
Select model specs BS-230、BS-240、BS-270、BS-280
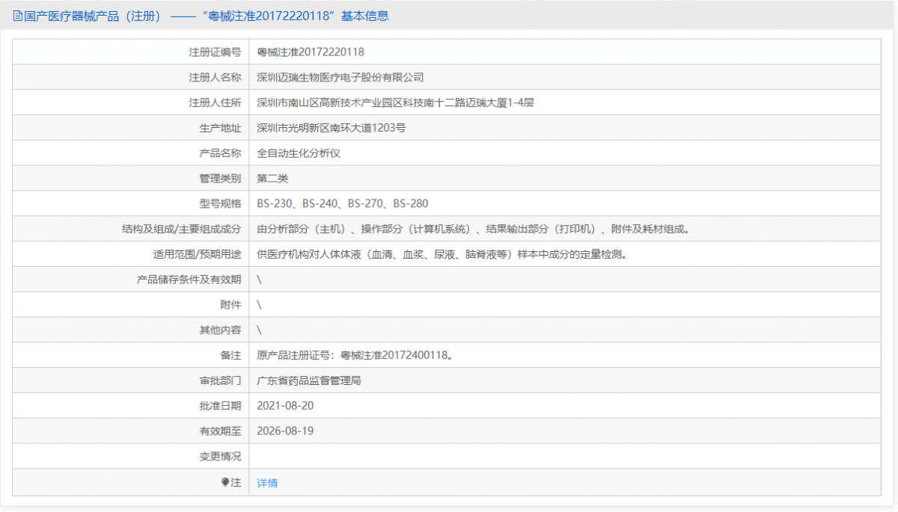click(343, 203)
